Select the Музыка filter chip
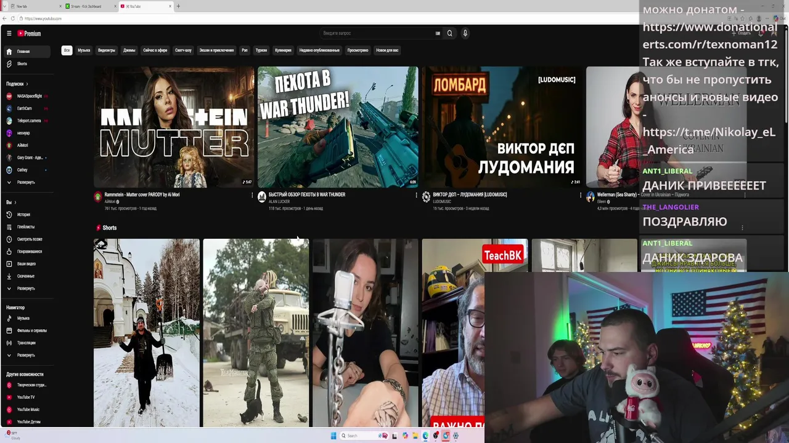The image size is (789, 443). point(84,50)
